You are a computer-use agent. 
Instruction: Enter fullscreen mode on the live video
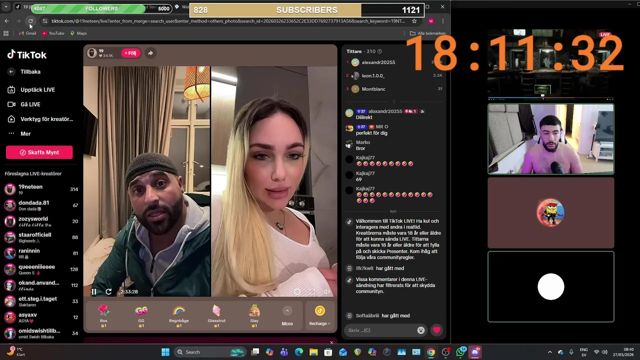click(312, 291)
